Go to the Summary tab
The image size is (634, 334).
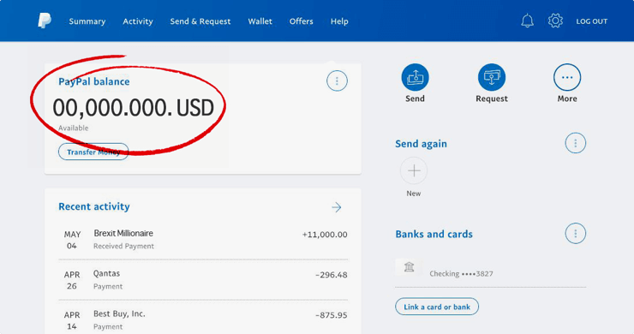87,21
